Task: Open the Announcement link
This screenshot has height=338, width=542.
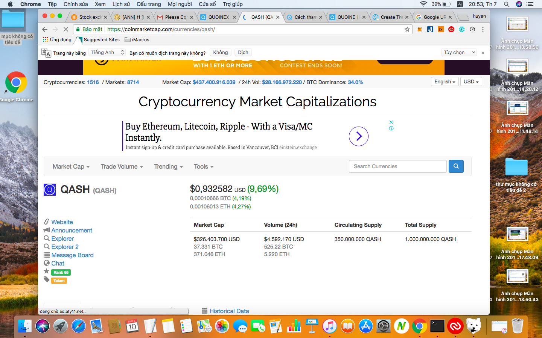Action: 72,230
